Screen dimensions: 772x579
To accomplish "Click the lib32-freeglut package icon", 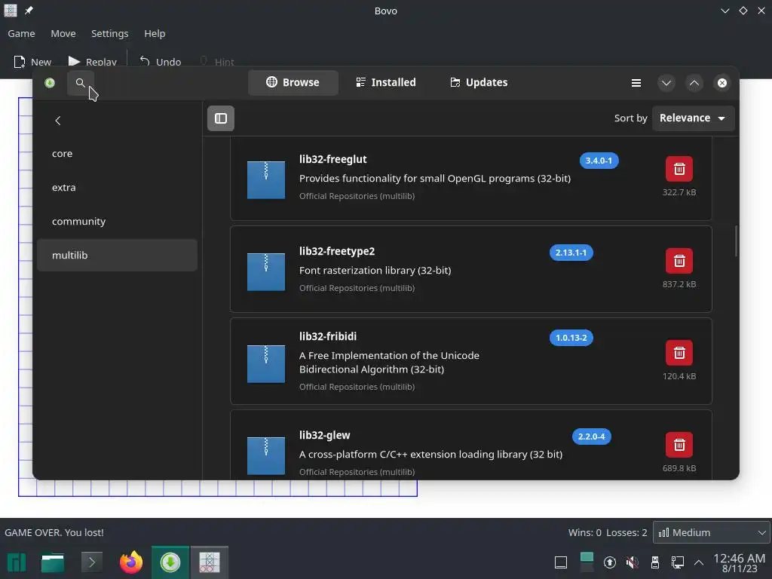I will (x=266, y=179).
